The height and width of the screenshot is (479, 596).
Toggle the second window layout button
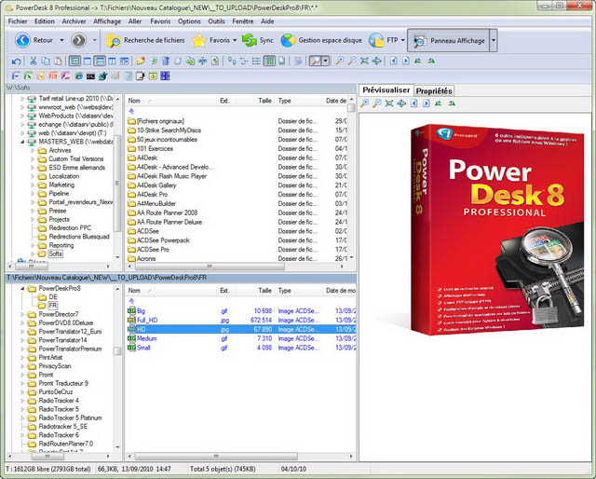pos(88,61)
